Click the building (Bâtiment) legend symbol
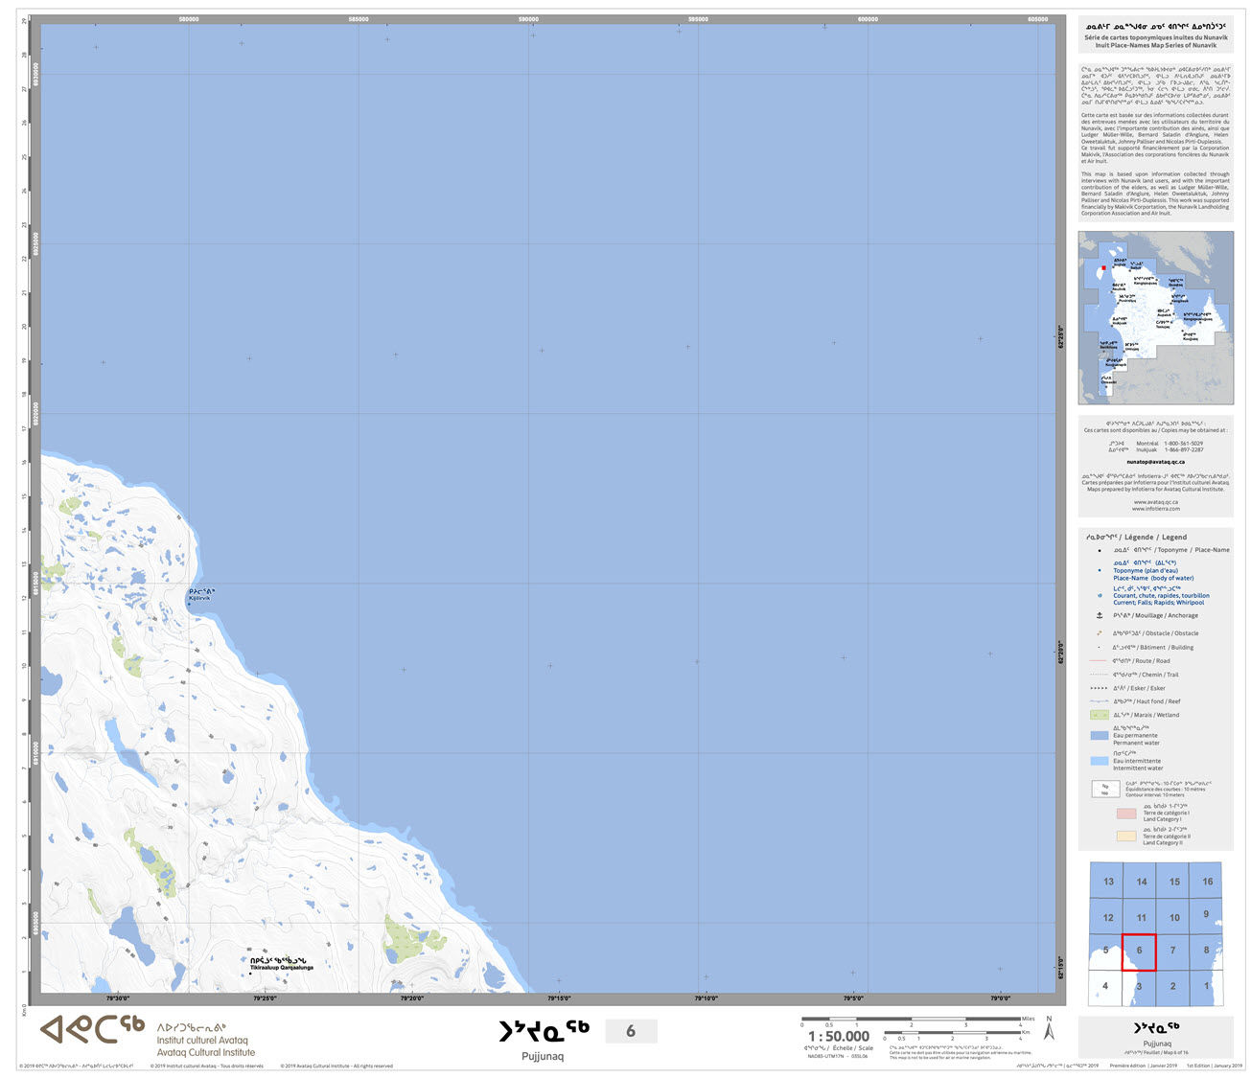 tap(1098, 647)
